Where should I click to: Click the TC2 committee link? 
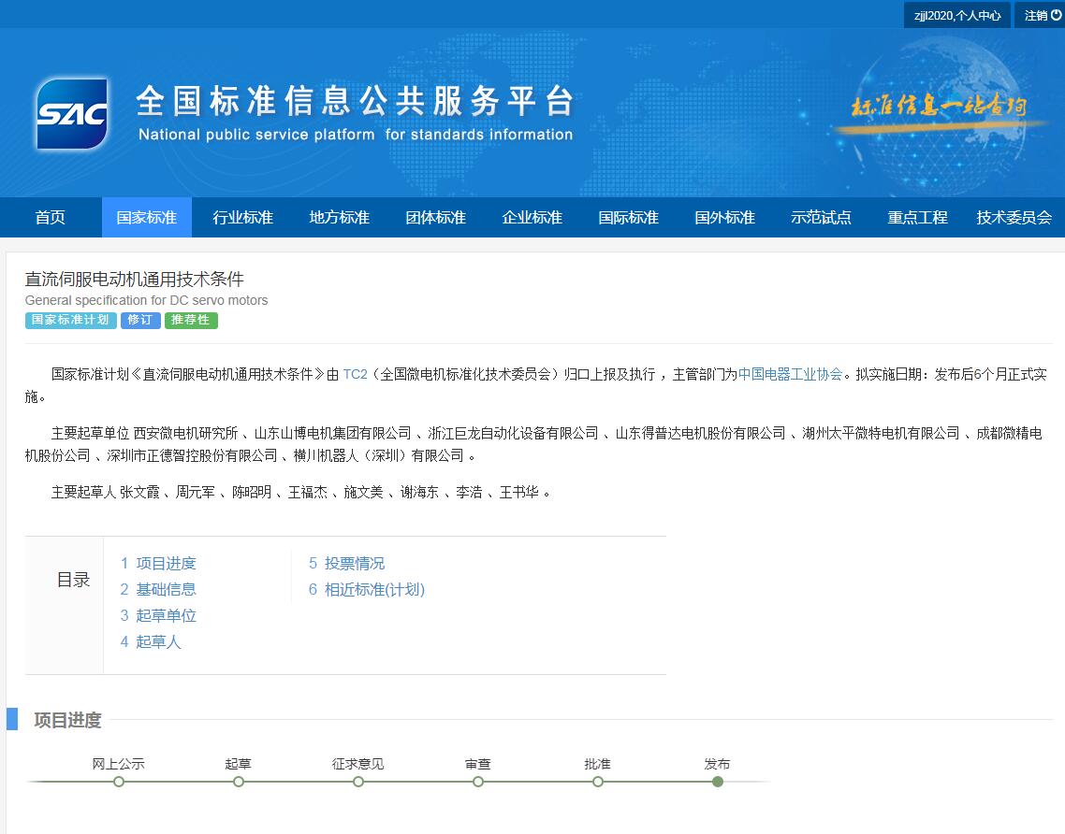click(355, 374)
